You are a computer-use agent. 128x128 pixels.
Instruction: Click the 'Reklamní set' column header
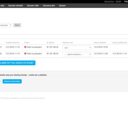(68, 43)
